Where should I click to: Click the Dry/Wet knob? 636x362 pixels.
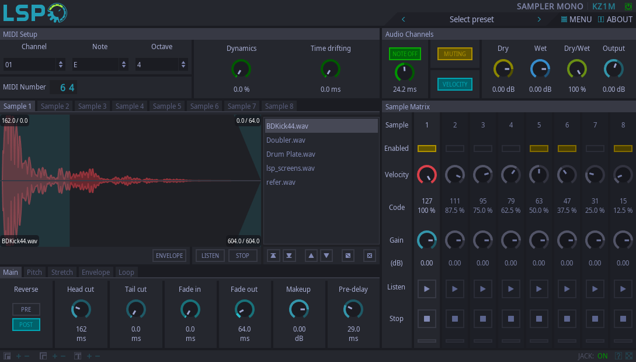[x=577, y=69]
